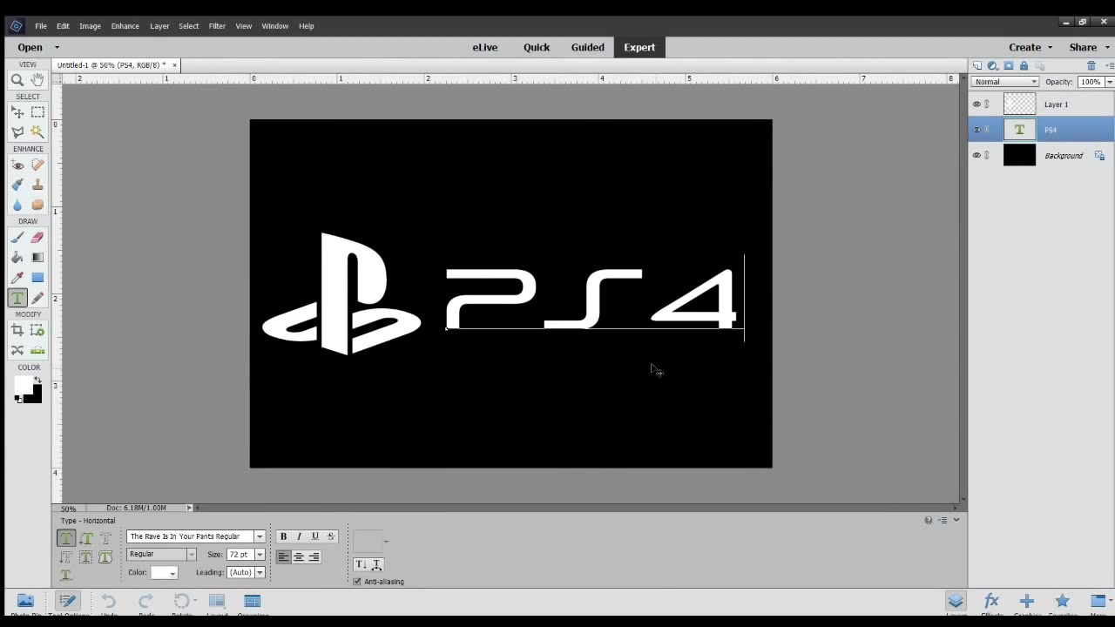Open the font family dropdown
The image size is (1115, 627).
click(x=260, y=536)
